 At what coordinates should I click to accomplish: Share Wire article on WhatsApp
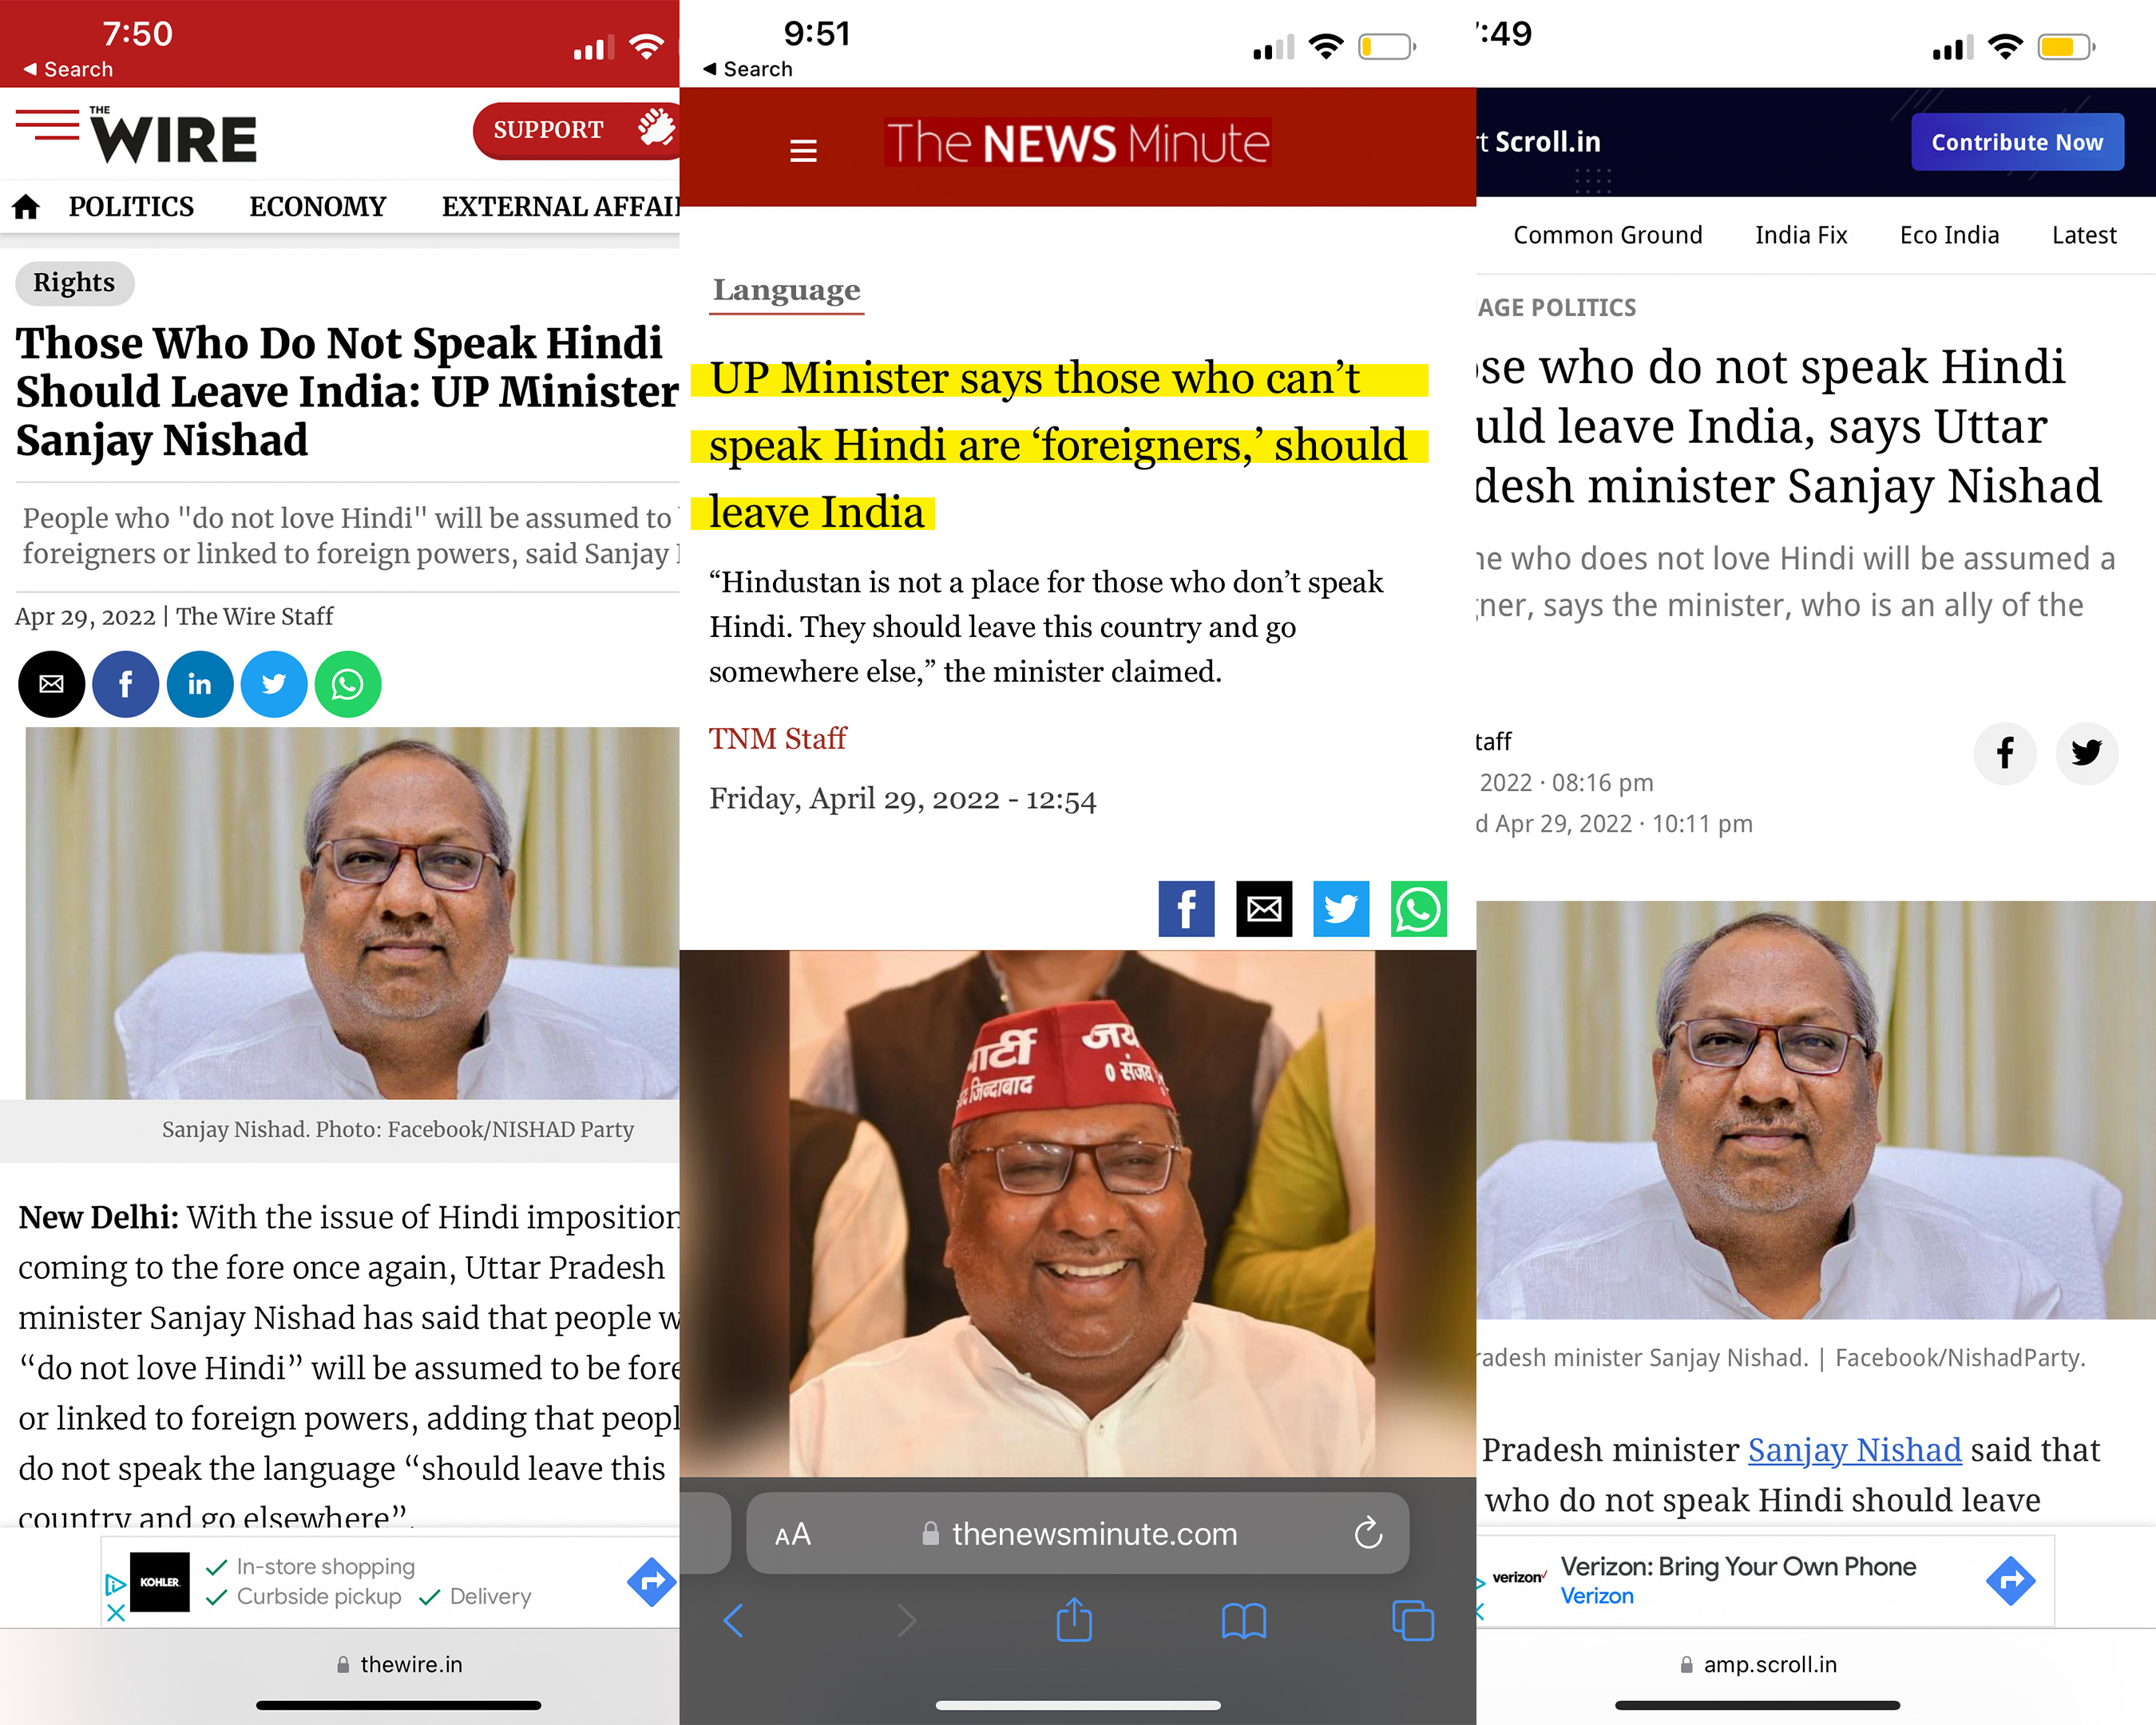pyautogui.click(x=348, y=685)
